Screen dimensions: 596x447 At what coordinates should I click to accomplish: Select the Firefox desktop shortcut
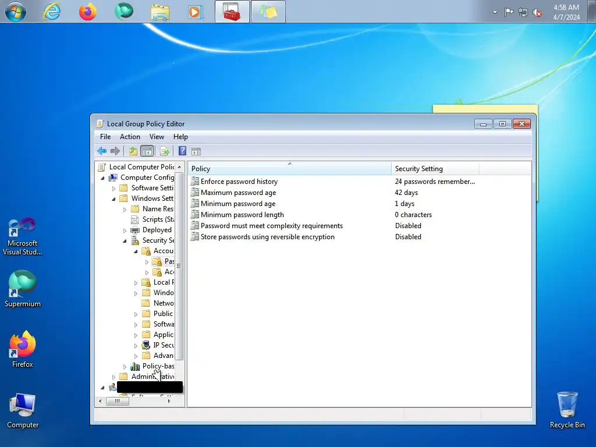click(23, 349)
